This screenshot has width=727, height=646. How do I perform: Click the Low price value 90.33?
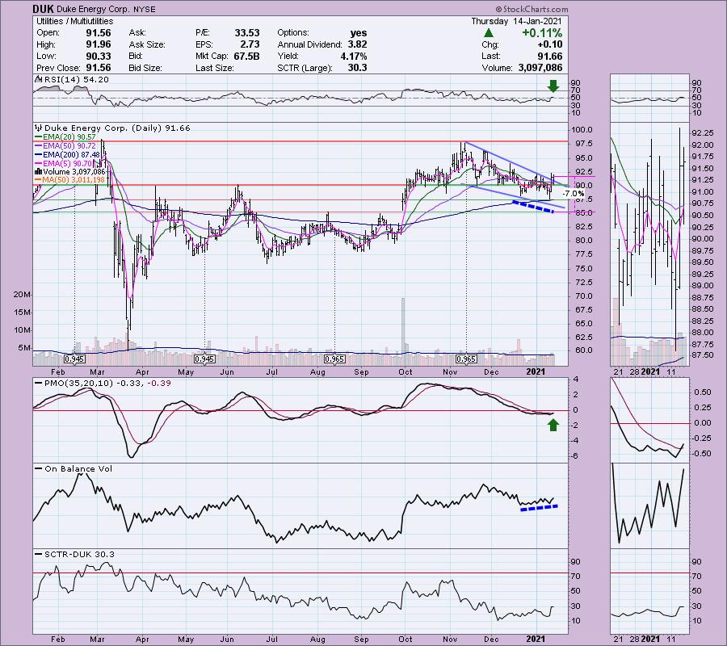pos(99,56)
